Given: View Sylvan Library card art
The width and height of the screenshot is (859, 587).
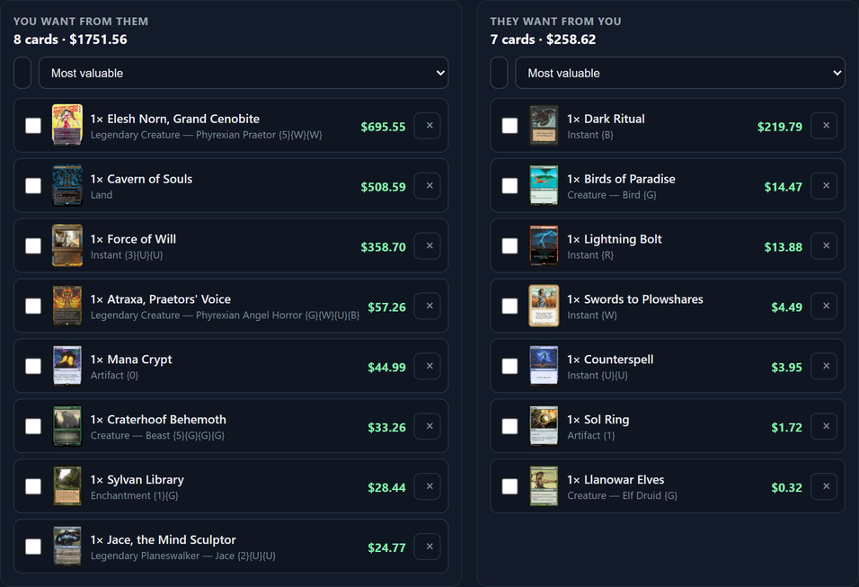Looking at the screenshot, I should (x=66, y=485).
